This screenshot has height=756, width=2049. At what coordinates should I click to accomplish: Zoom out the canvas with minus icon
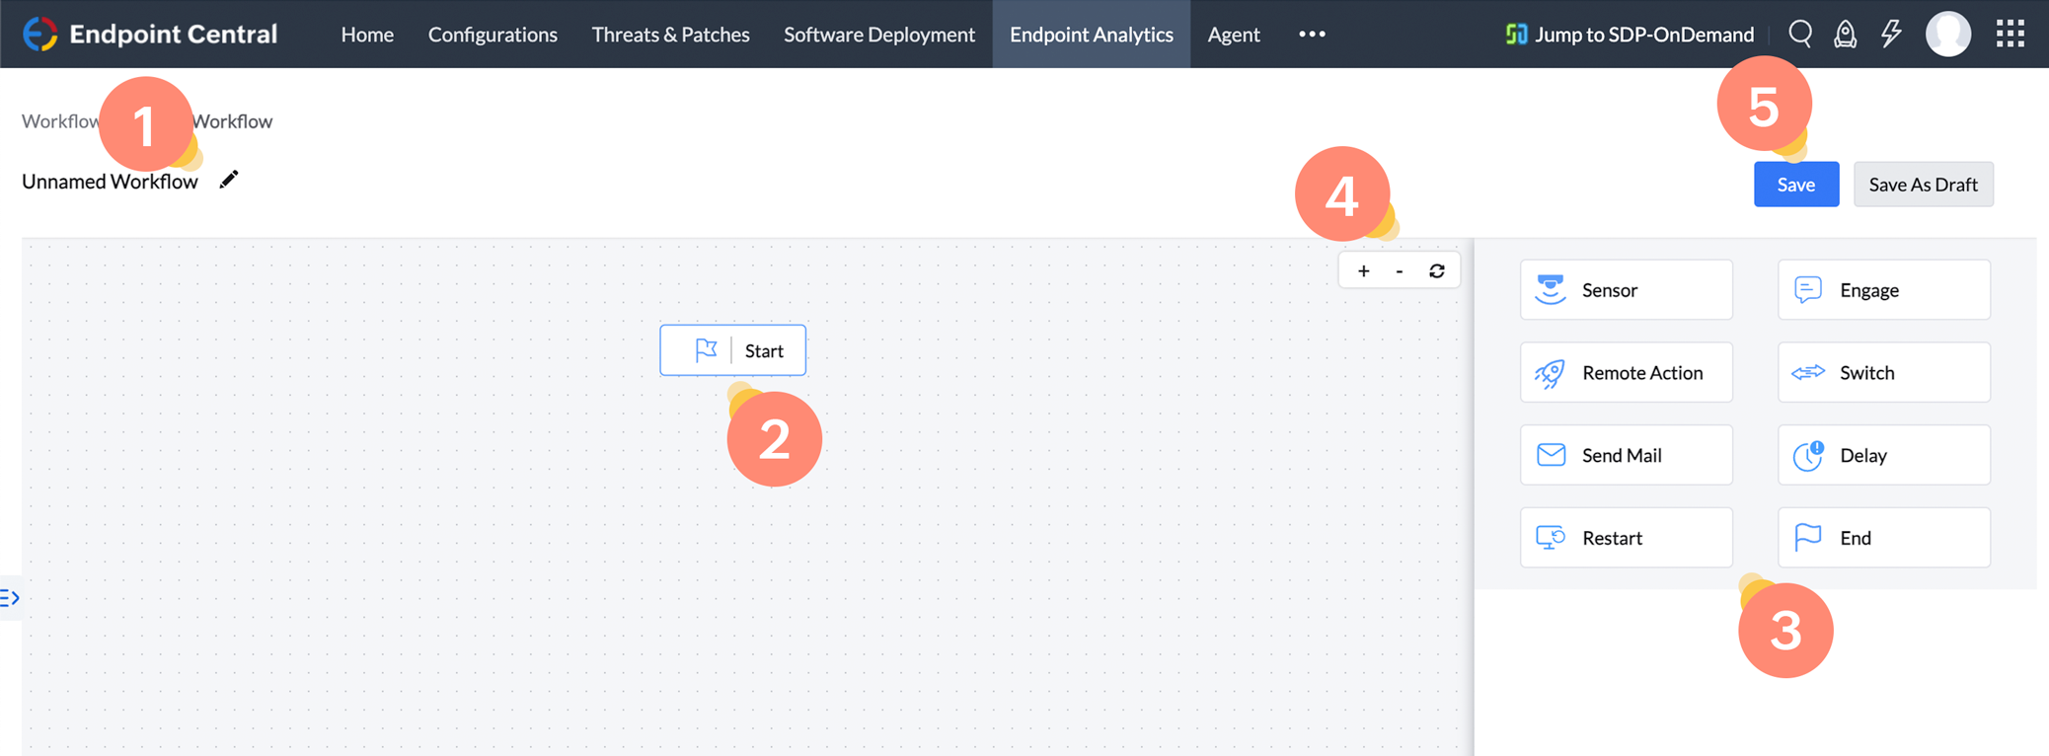point(1400,271)
